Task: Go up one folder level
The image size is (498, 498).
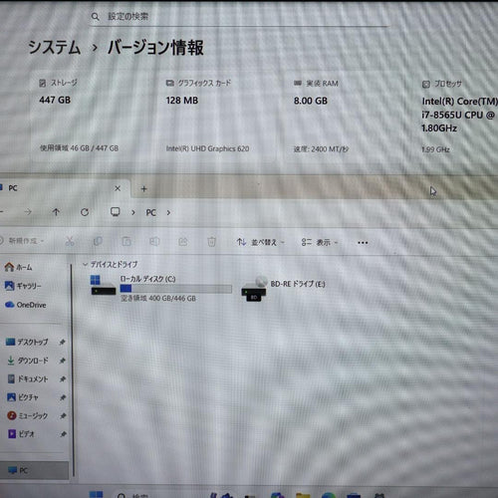Action: (x=56, y=212)
